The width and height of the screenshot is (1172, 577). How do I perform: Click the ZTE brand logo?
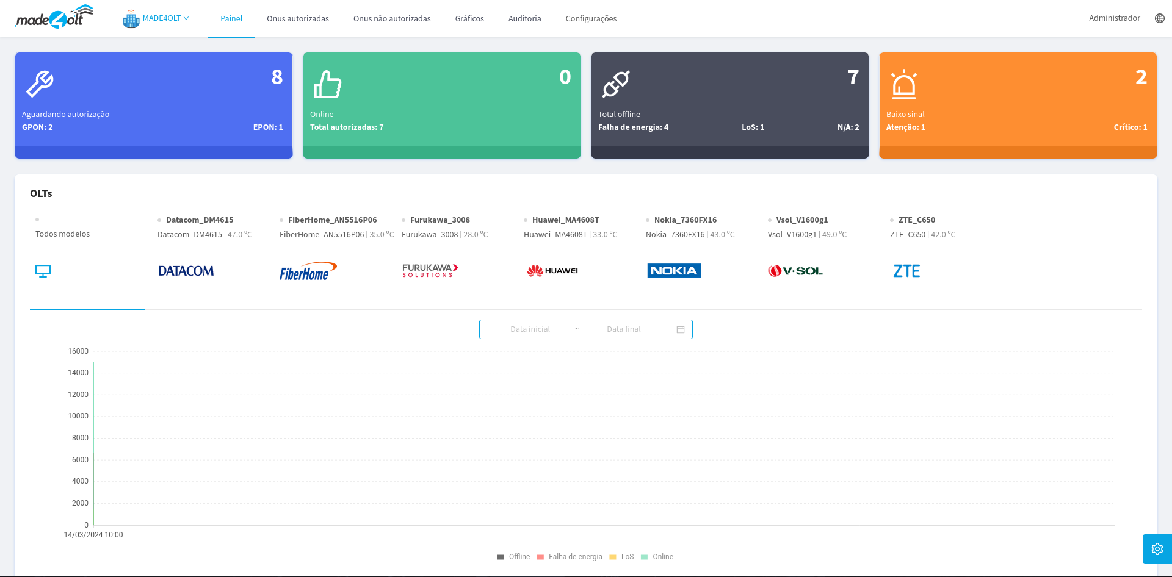906,271
